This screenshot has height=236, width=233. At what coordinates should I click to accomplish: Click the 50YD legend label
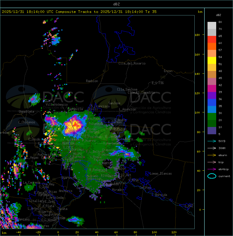222,141
